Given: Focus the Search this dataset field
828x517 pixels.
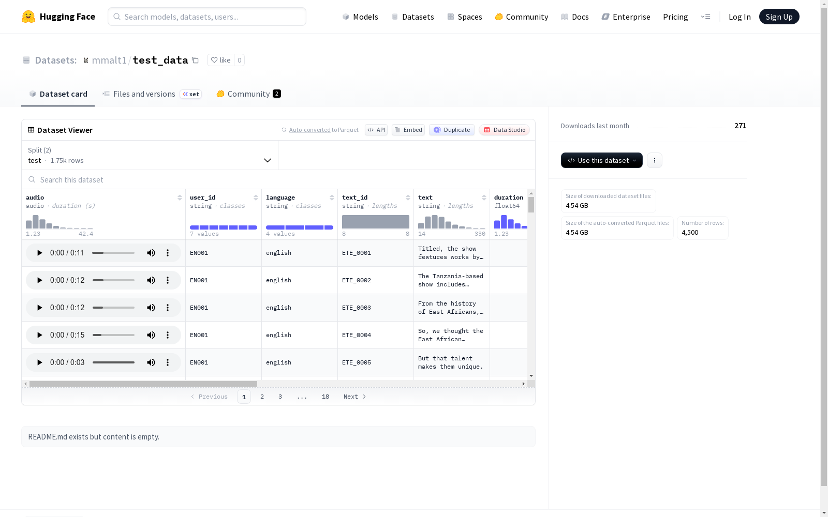Looking at the screenshot, I should 278,179.
